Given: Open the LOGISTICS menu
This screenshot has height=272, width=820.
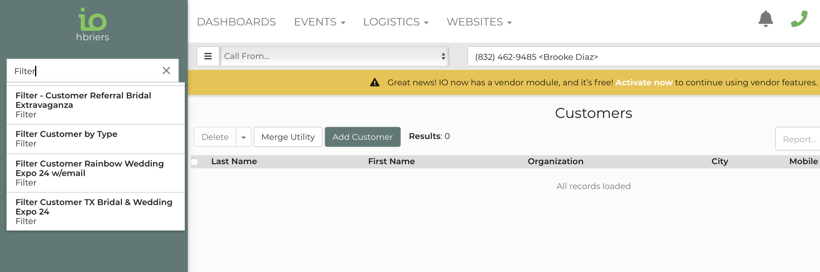Looking at the screenshot, I should coord(396,22).
